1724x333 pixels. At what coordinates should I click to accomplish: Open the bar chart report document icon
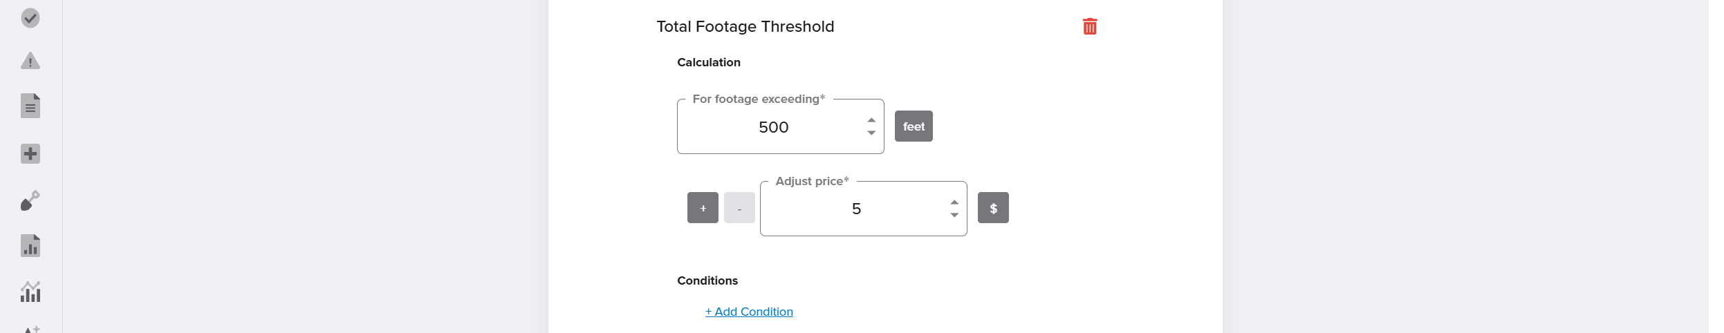click(30, 246)
